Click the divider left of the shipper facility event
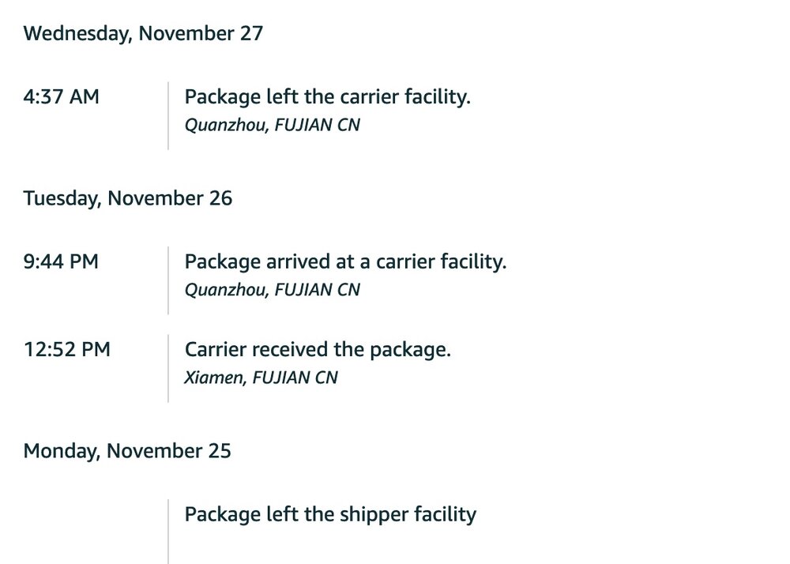The width and height of the screenshot is (790, 564). [168, 531]
